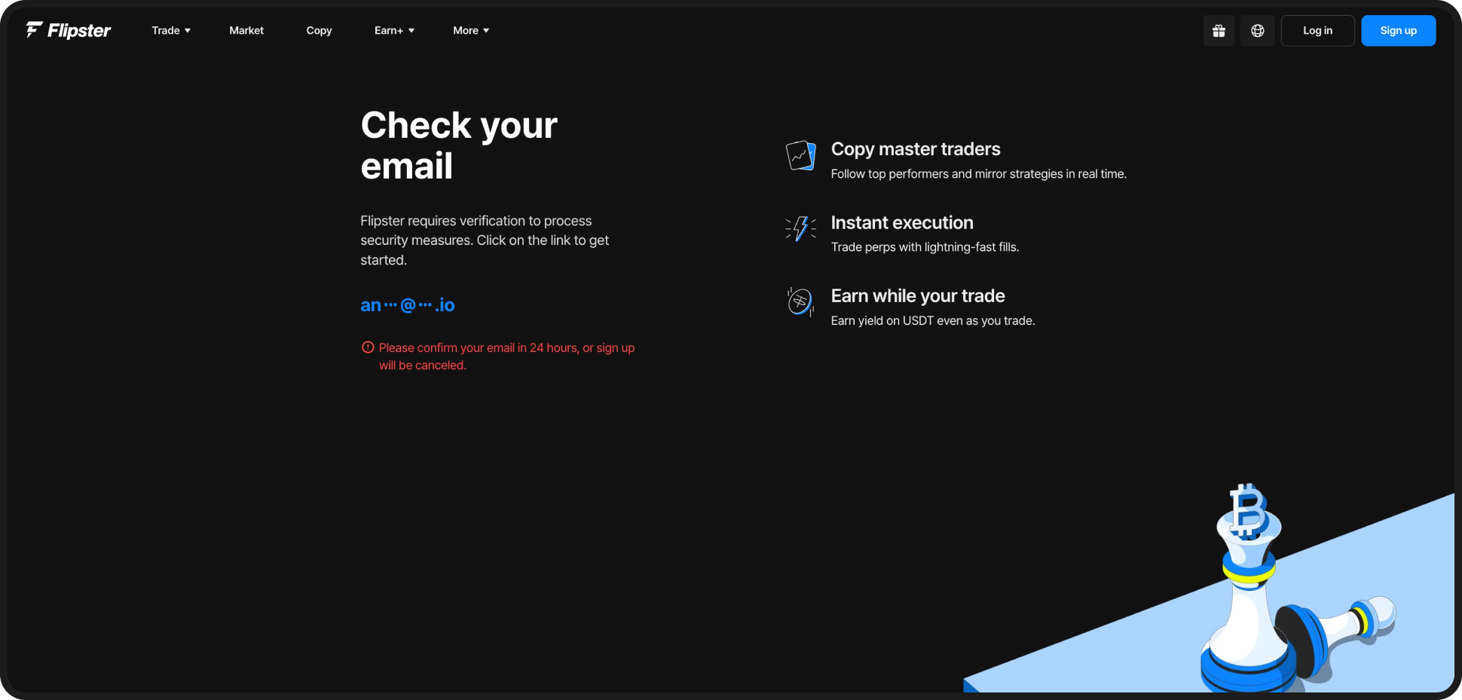Open the Copy nav item
1462x700 pixels.
tap(319, 31)
